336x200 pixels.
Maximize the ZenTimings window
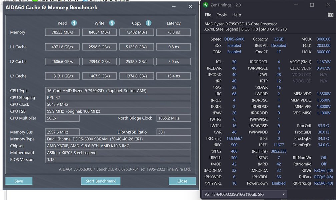pyautogui.click(x=312, y=5)
